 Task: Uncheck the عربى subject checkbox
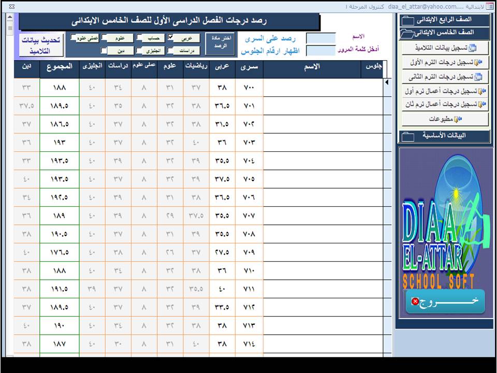(x=171, y=38)
